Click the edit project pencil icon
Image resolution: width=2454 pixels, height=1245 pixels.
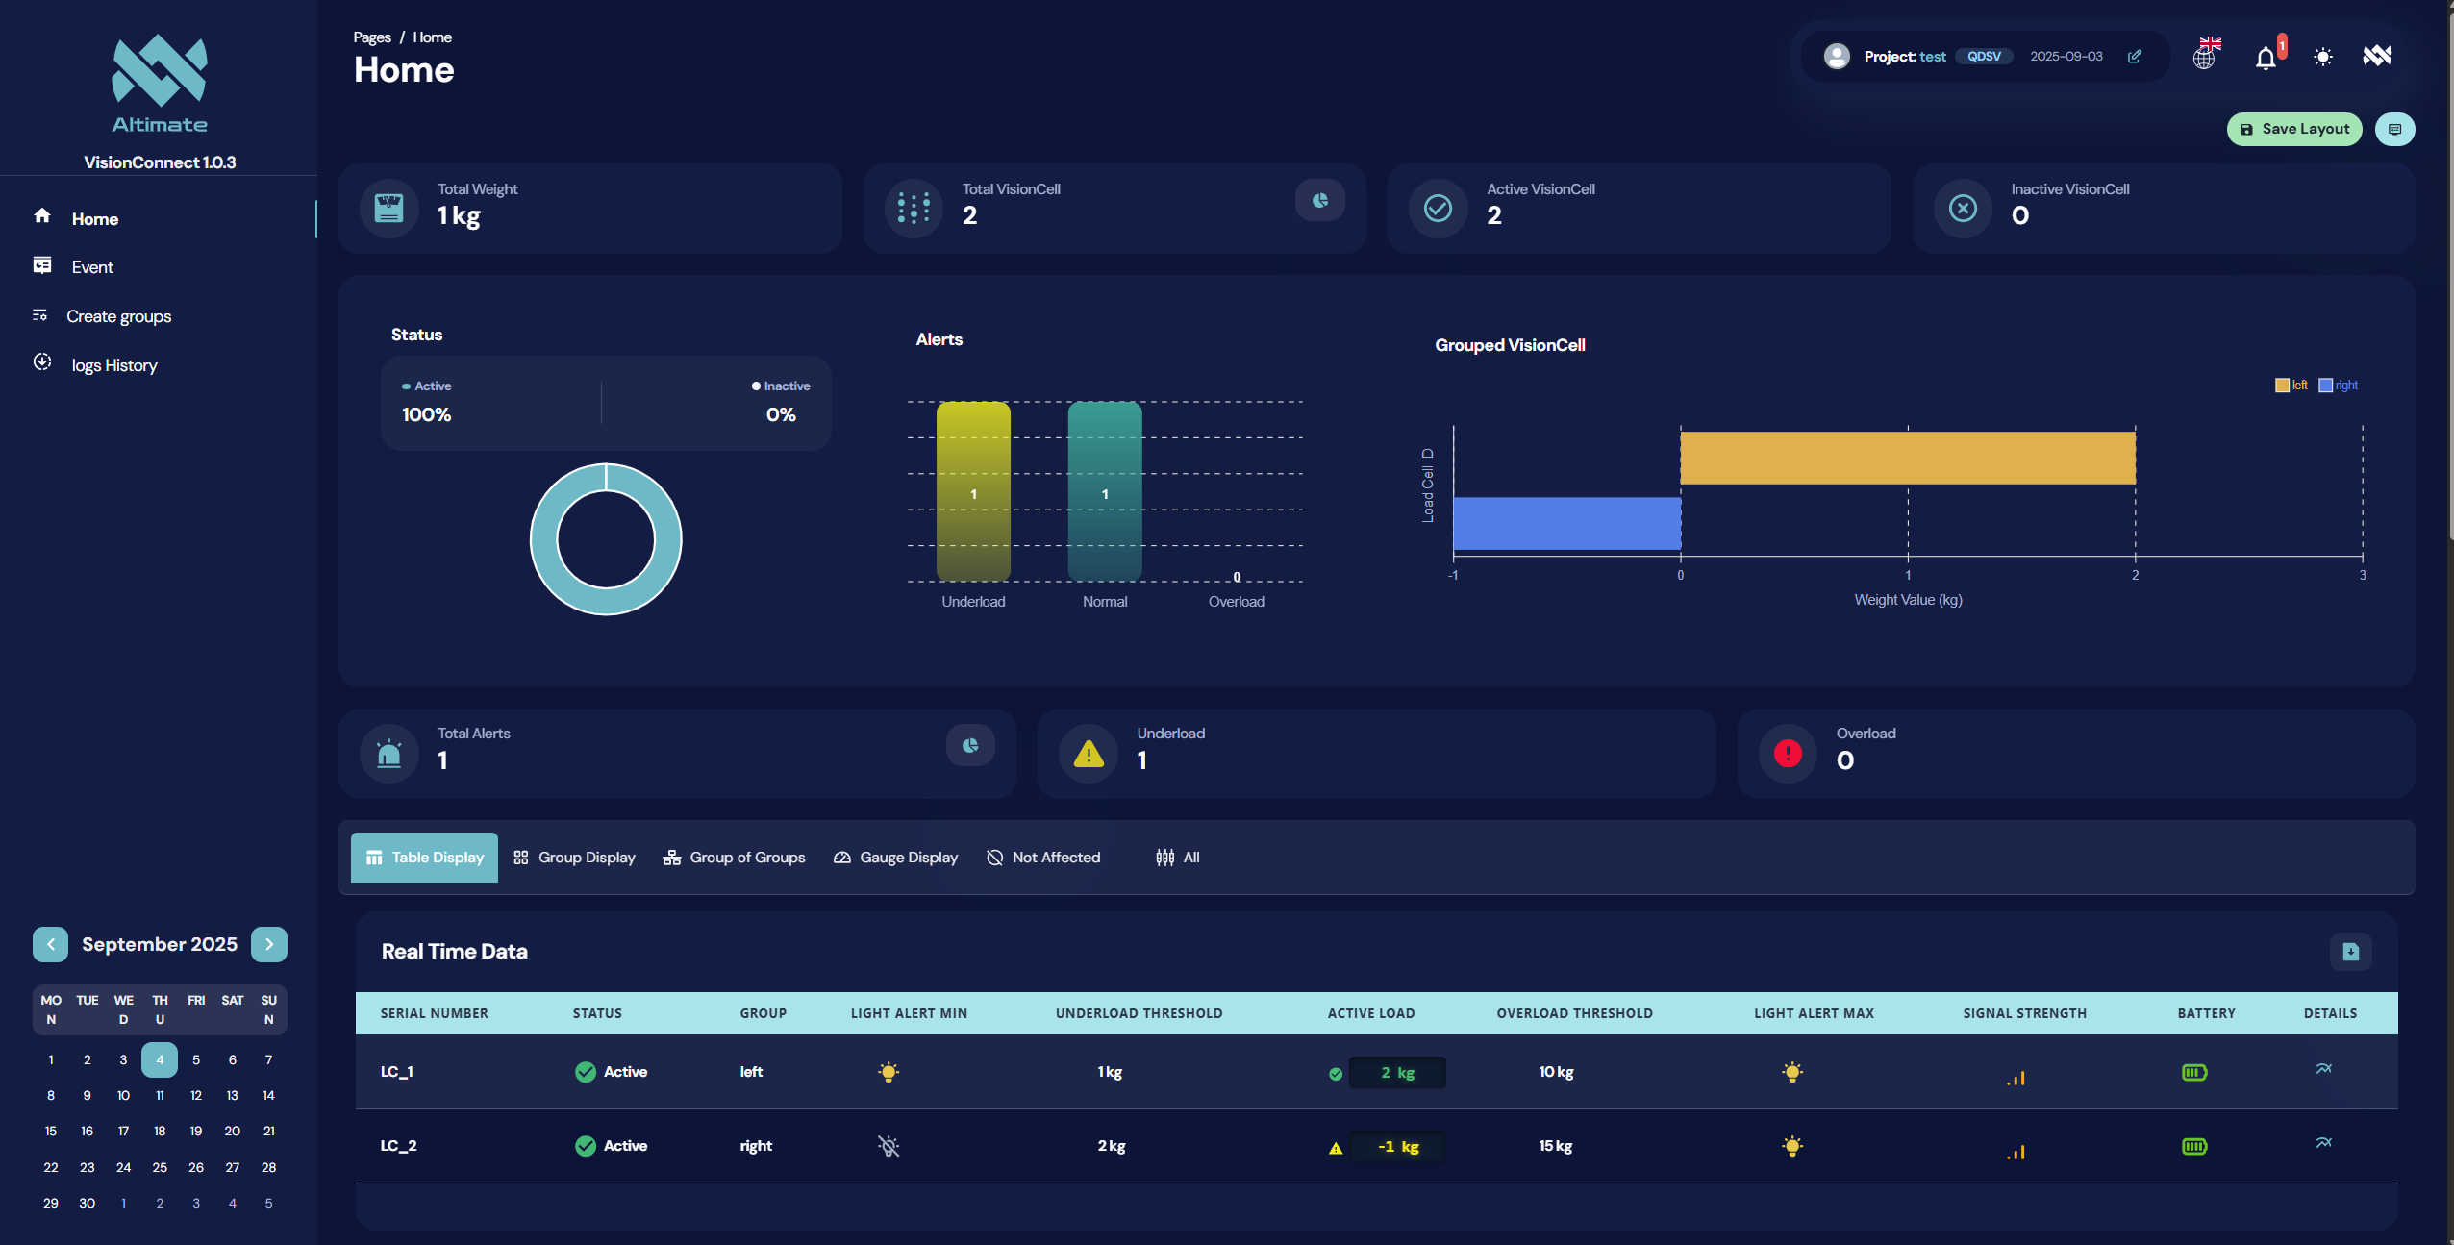point(2134,57)
